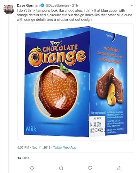The height and width of the screenshot is (173, 137).
Task: Open the Terry's Chocolate Orange image
Action: 76,82
